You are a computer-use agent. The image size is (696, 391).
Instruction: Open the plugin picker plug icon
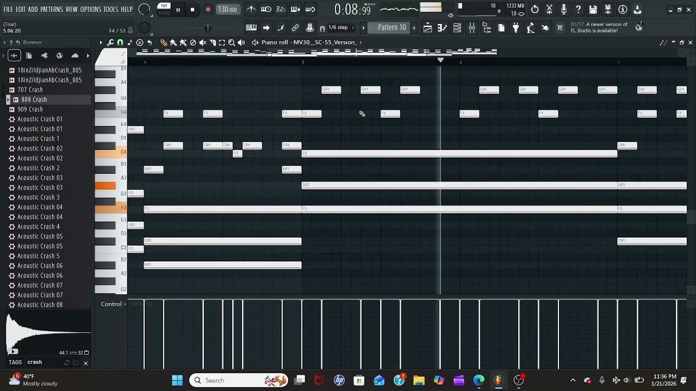pyautogui.click(x=516, y=28)
